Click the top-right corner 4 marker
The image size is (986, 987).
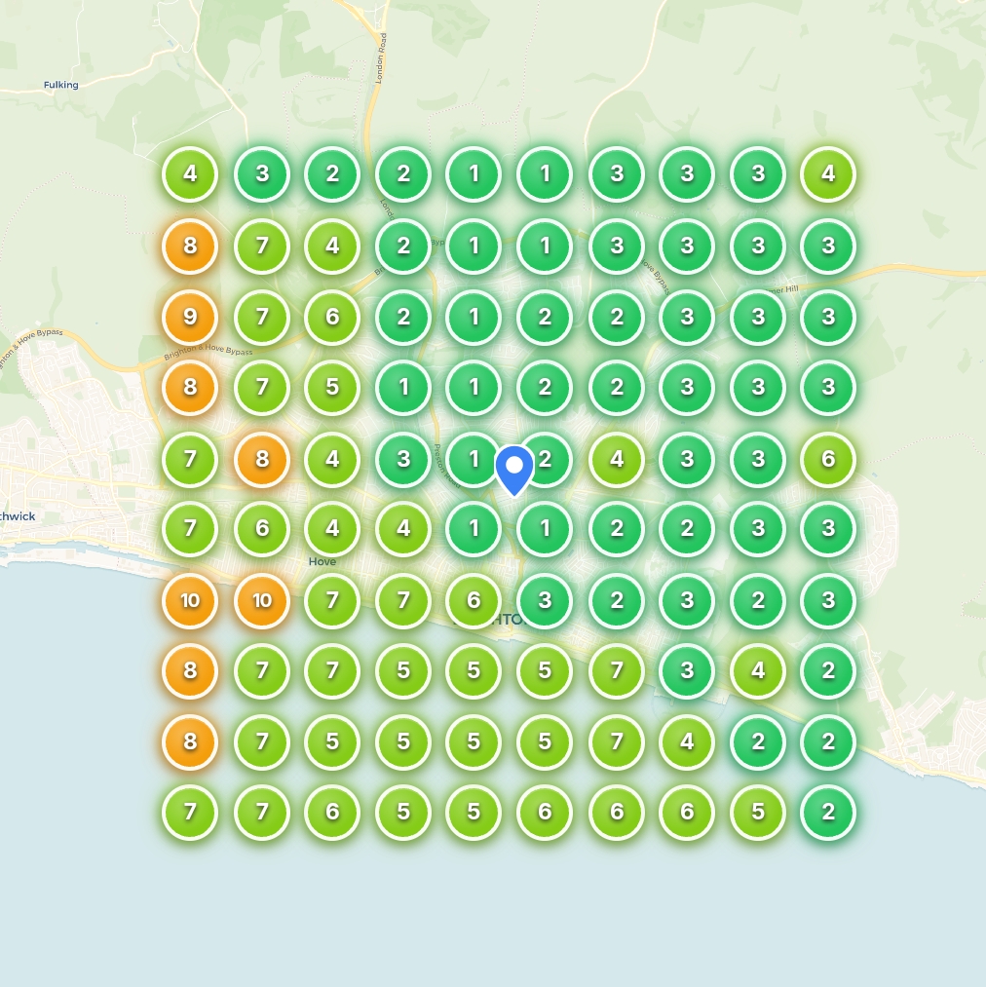pyautogui.click(x=828, y=174)
